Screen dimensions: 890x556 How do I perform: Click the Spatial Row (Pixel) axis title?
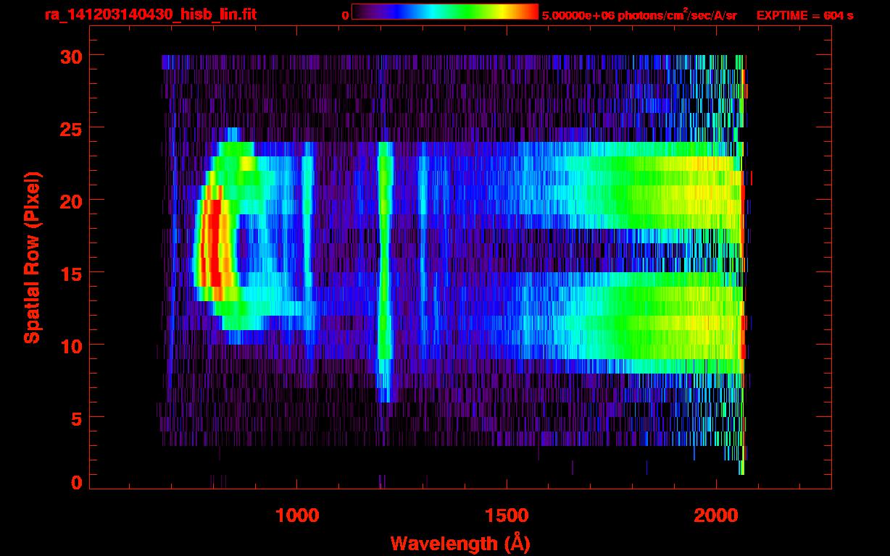tap(32, 258)
